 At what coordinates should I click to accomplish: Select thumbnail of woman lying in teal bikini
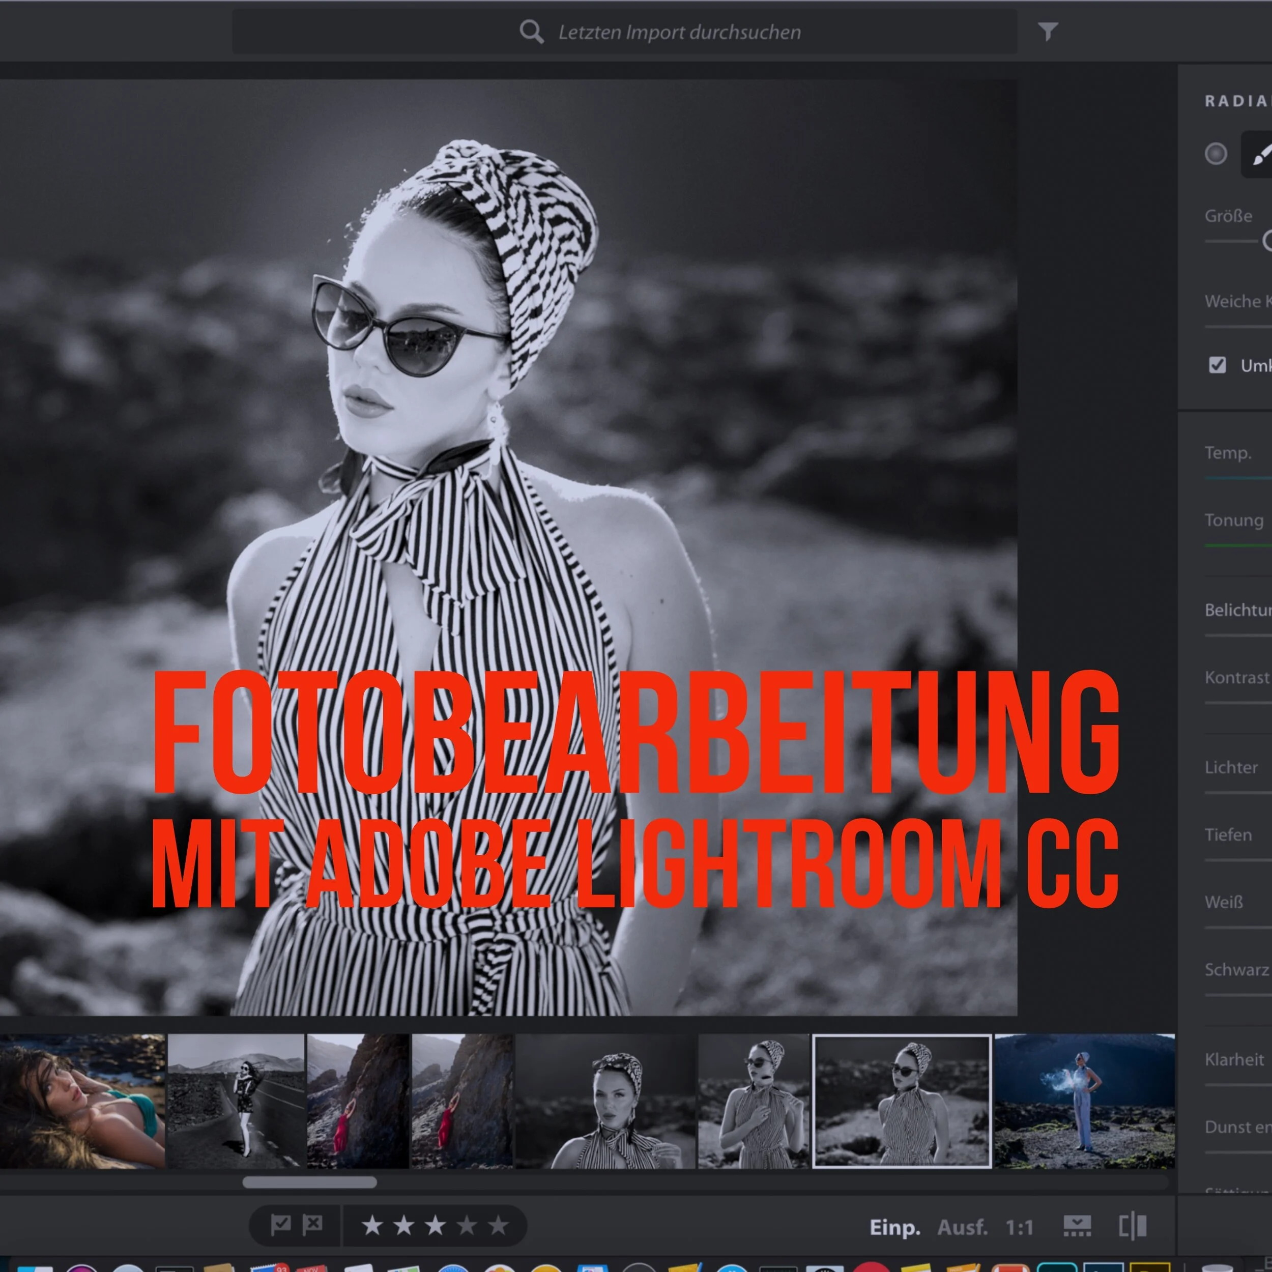pos(82,1101)
